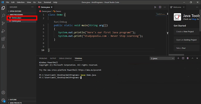Image resolution: width=201 pixels, height=104 pixels.
Task: Click the Debug CodeLens link above main
Action: click(63, 22)
